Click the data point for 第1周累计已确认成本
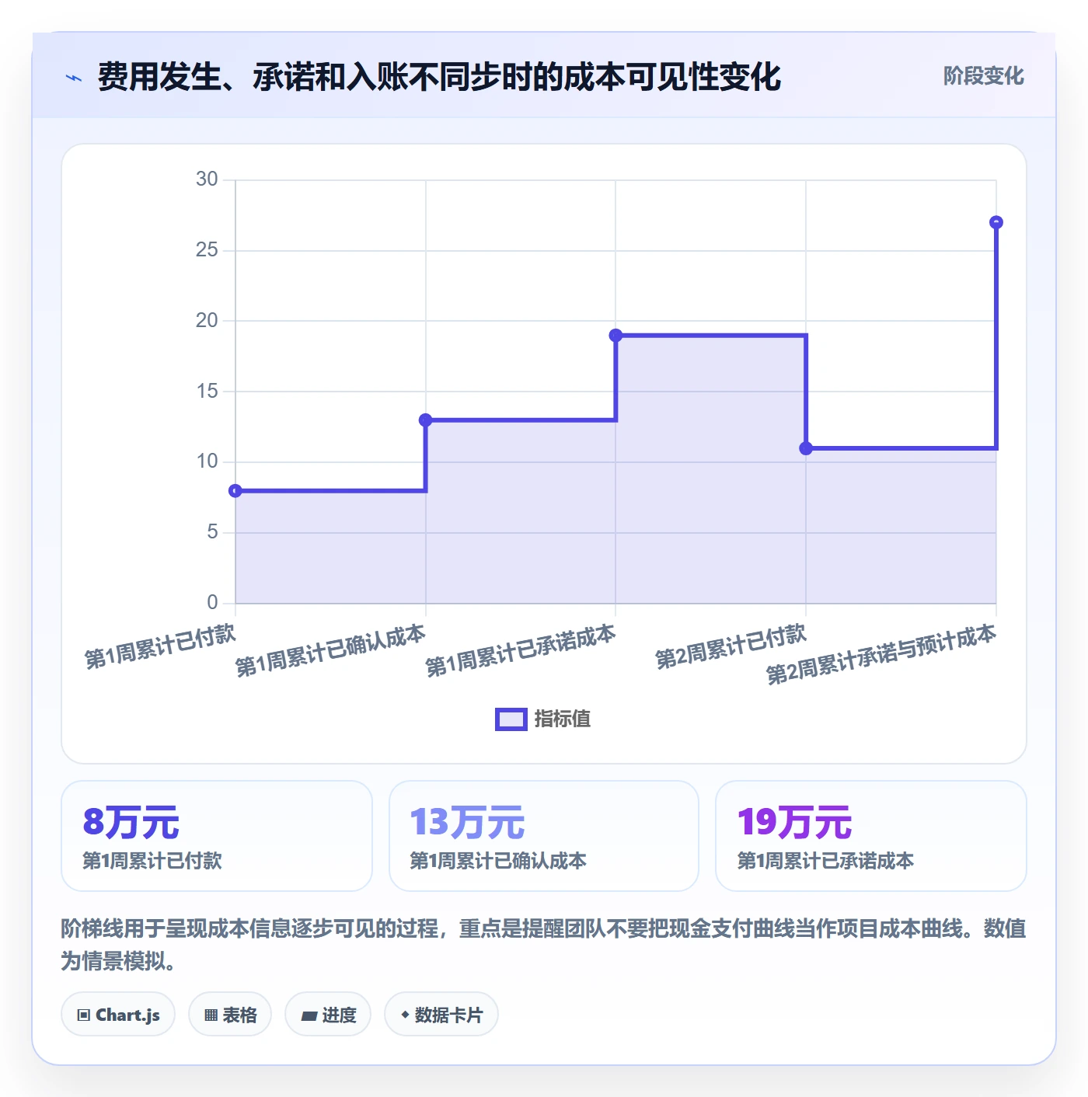 tap(426, 420)
